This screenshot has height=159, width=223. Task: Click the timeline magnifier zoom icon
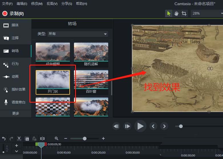[57, 138]
